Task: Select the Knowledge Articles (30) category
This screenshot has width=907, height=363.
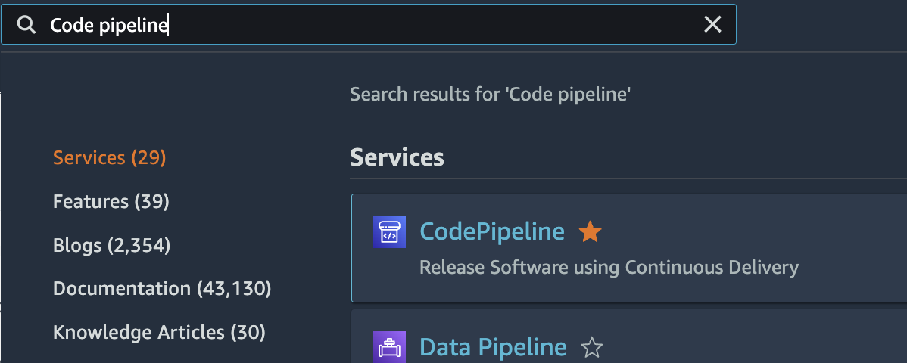Action: (x=159, y=332)
